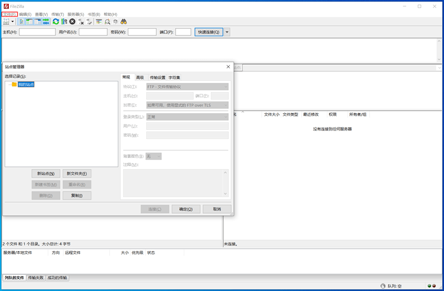
Task: Click the 取消 button
Action: [x=217, y=209]
